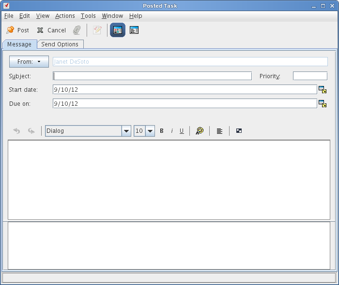Click the Posted Task title bar icon
Image resolution: width=339 pixels, height=285 pixels.
point(6,6)
